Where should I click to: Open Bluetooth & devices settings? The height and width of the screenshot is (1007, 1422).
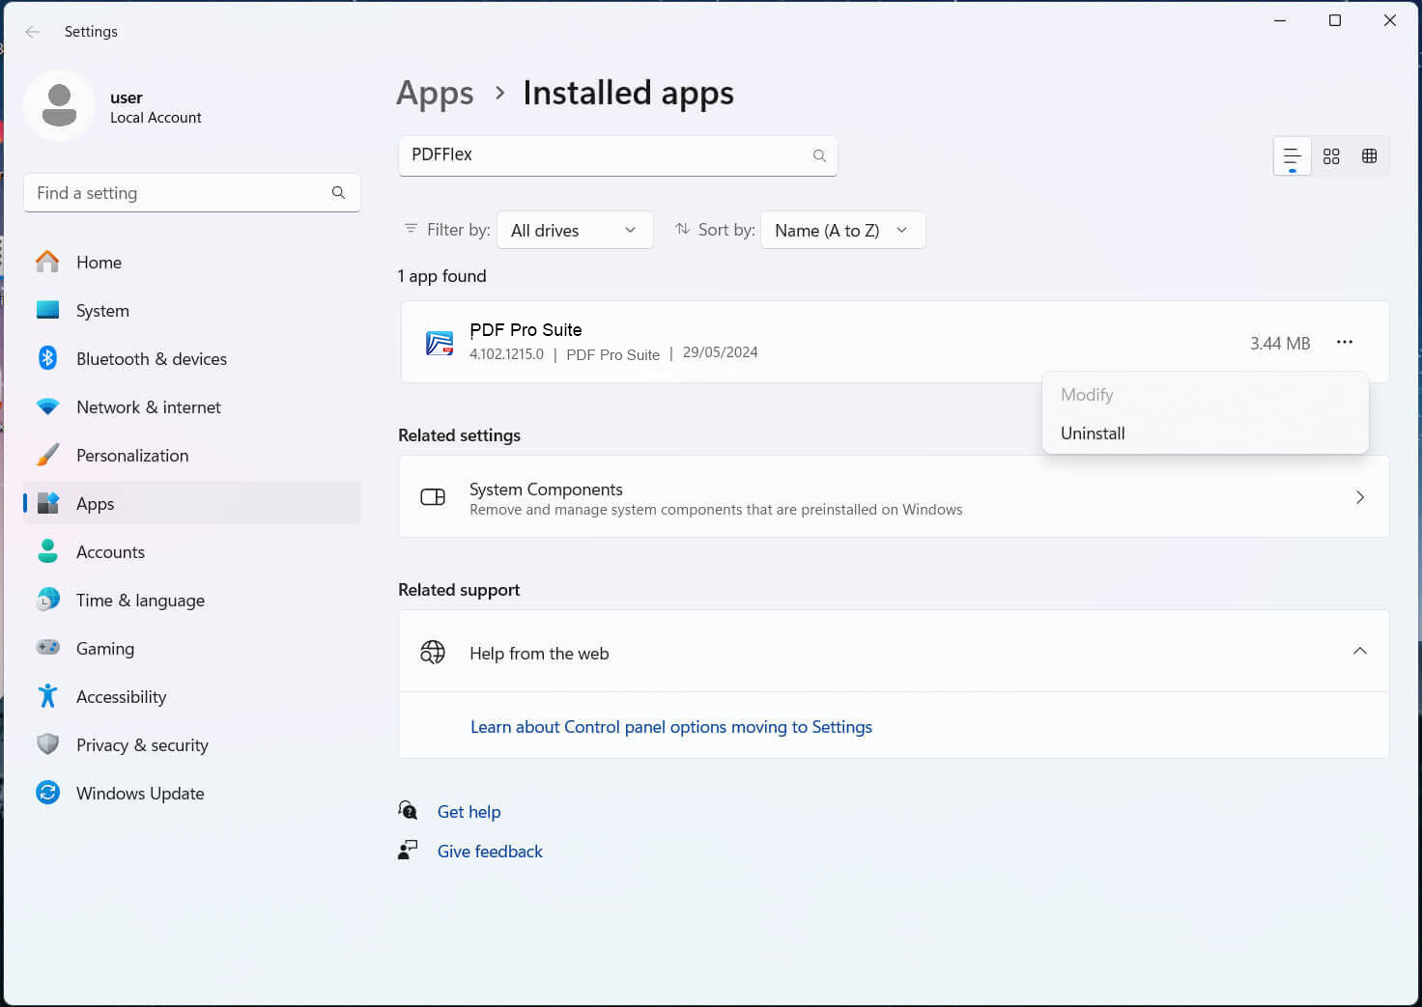pyautogui.click(x=192, y=359)
